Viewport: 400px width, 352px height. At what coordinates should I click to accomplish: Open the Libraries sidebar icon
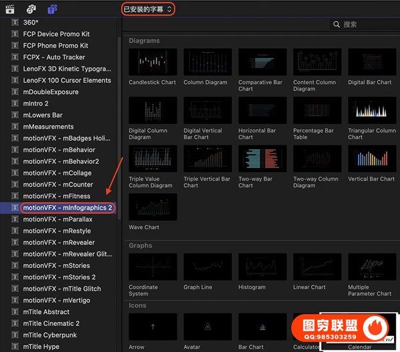pyautogui.click(x=11, y=9)
